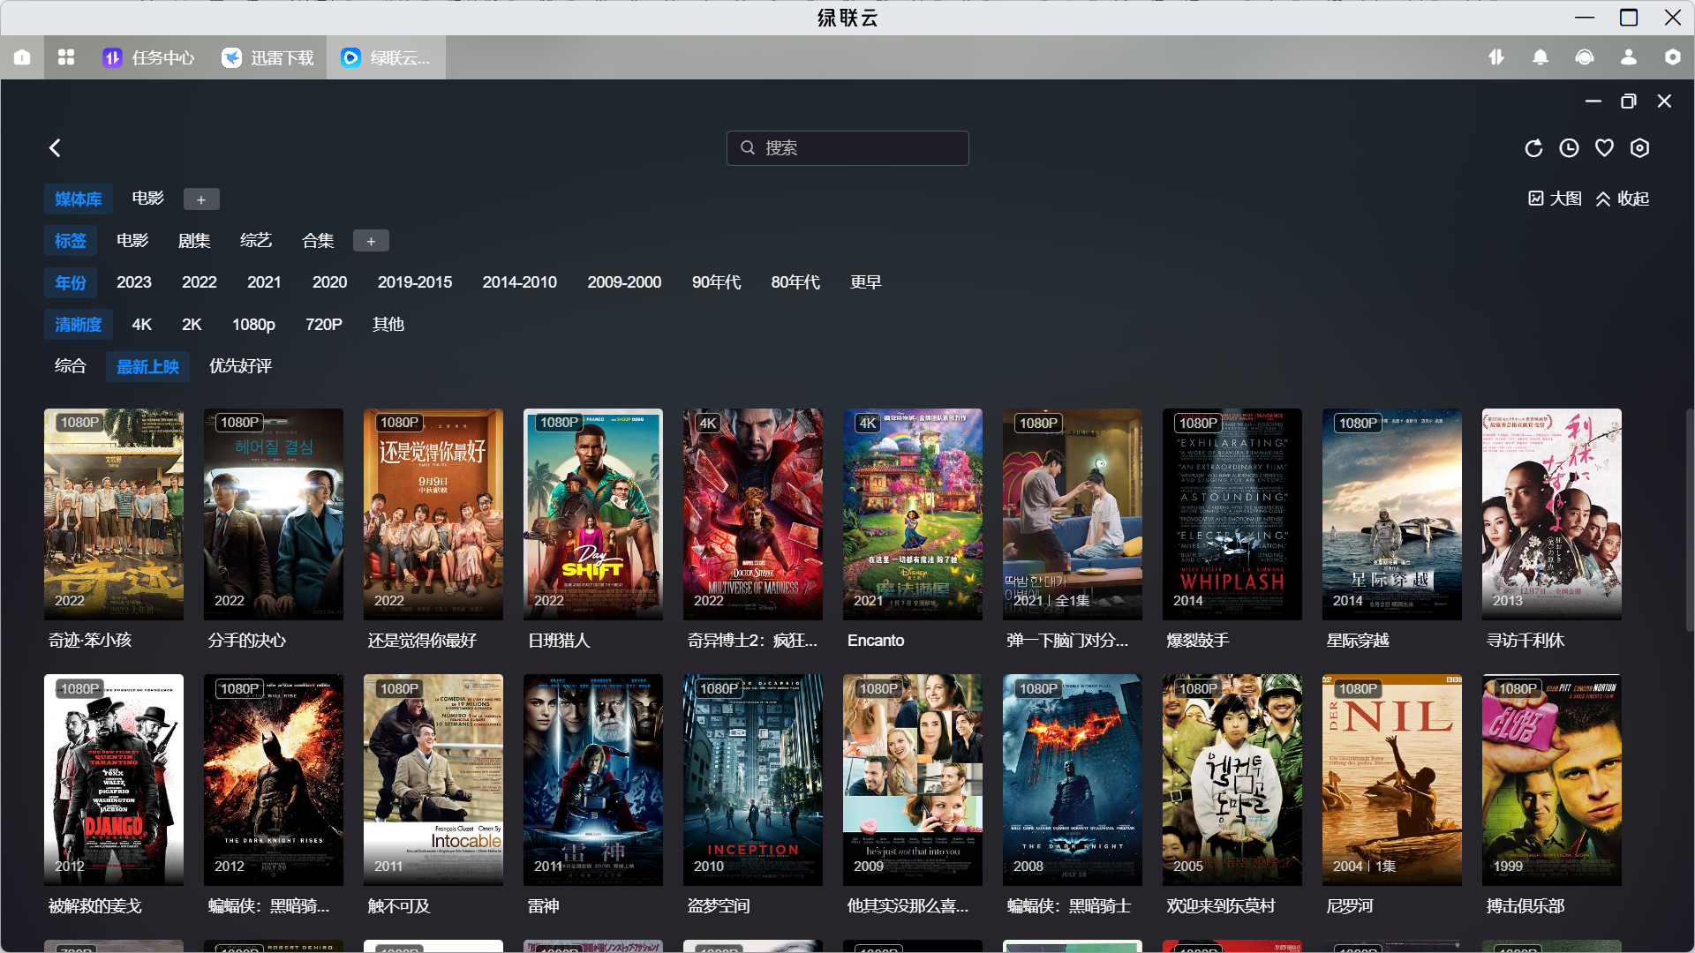Click the 搜索 search field
The image size is (1695, 953).
(847, 148)
